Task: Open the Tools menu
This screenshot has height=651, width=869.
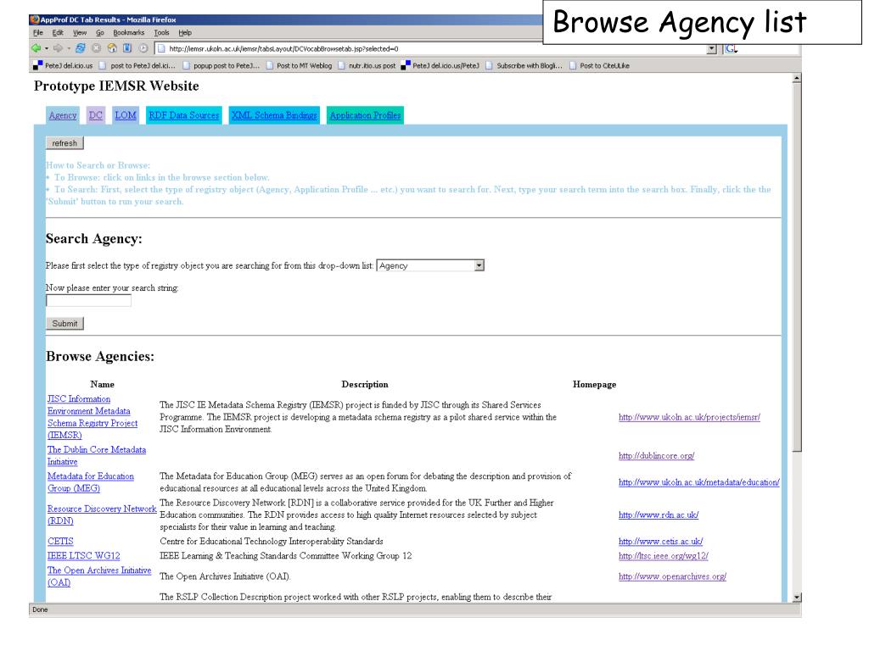Action: point(161,33)
